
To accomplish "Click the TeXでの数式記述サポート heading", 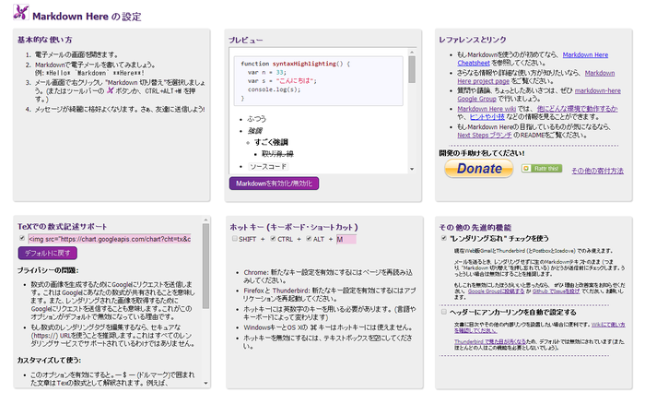I will click(62, 227).
